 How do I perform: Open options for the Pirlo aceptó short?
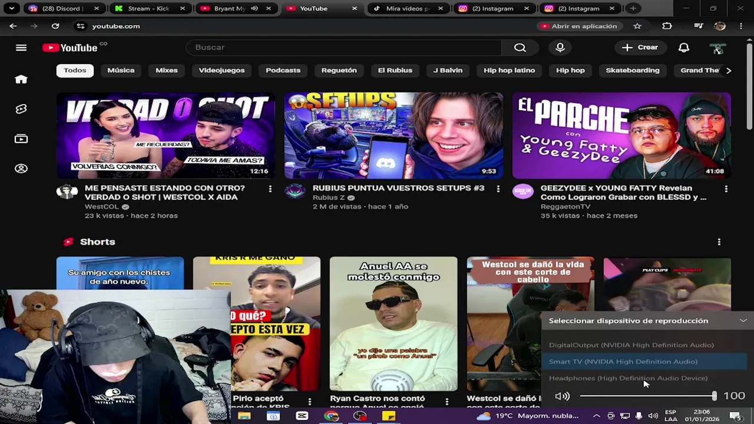coord(309,401)
